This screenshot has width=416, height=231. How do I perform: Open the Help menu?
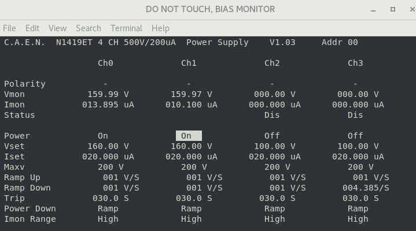point(160,28)
